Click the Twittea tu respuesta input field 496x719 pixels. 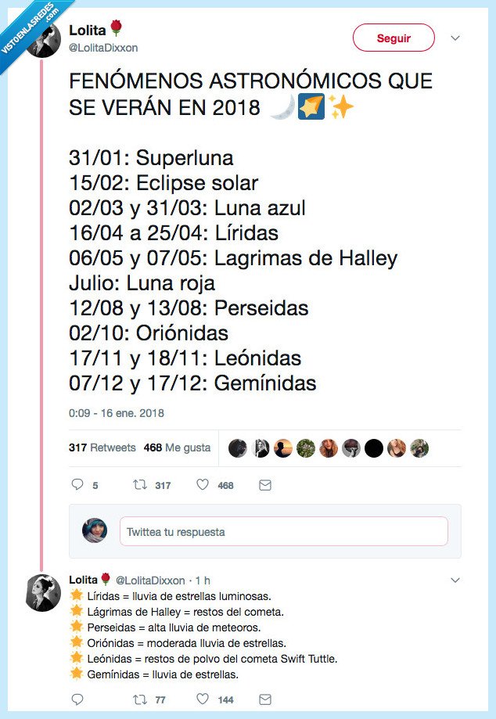283,531
